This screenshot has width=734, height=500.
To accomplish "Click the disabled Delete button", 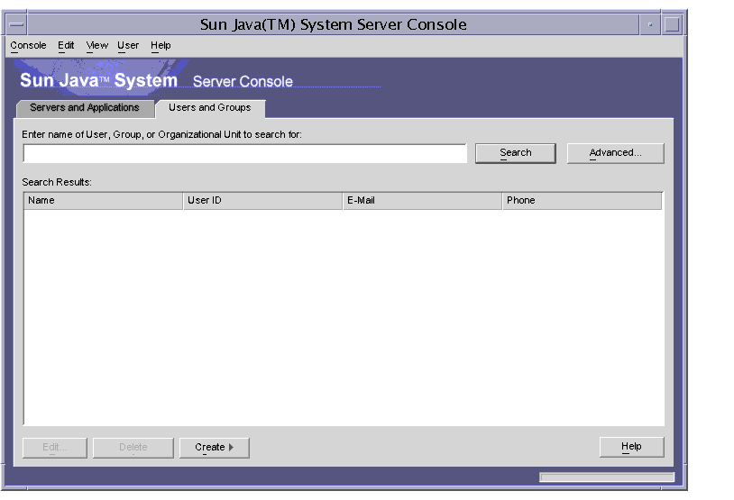I will pyautogui.click(x=133, y=448).
